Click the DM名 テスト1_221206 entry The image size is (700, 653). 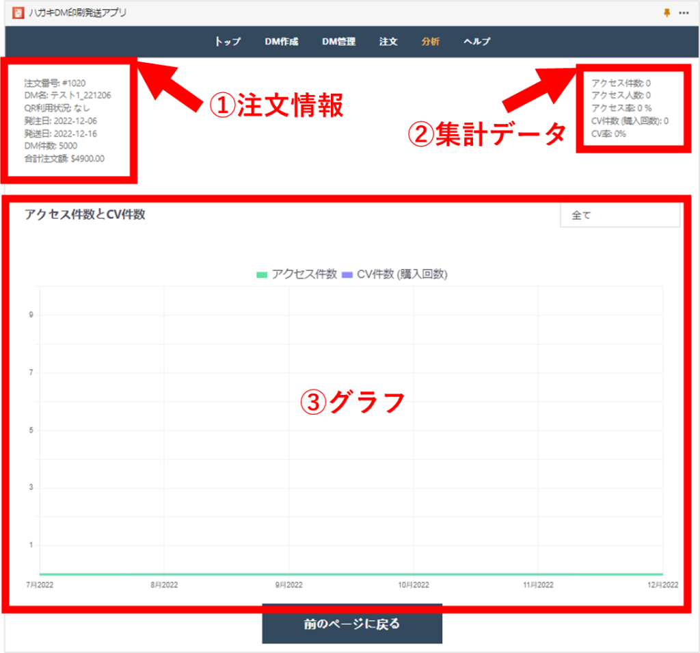pos(67,95)
